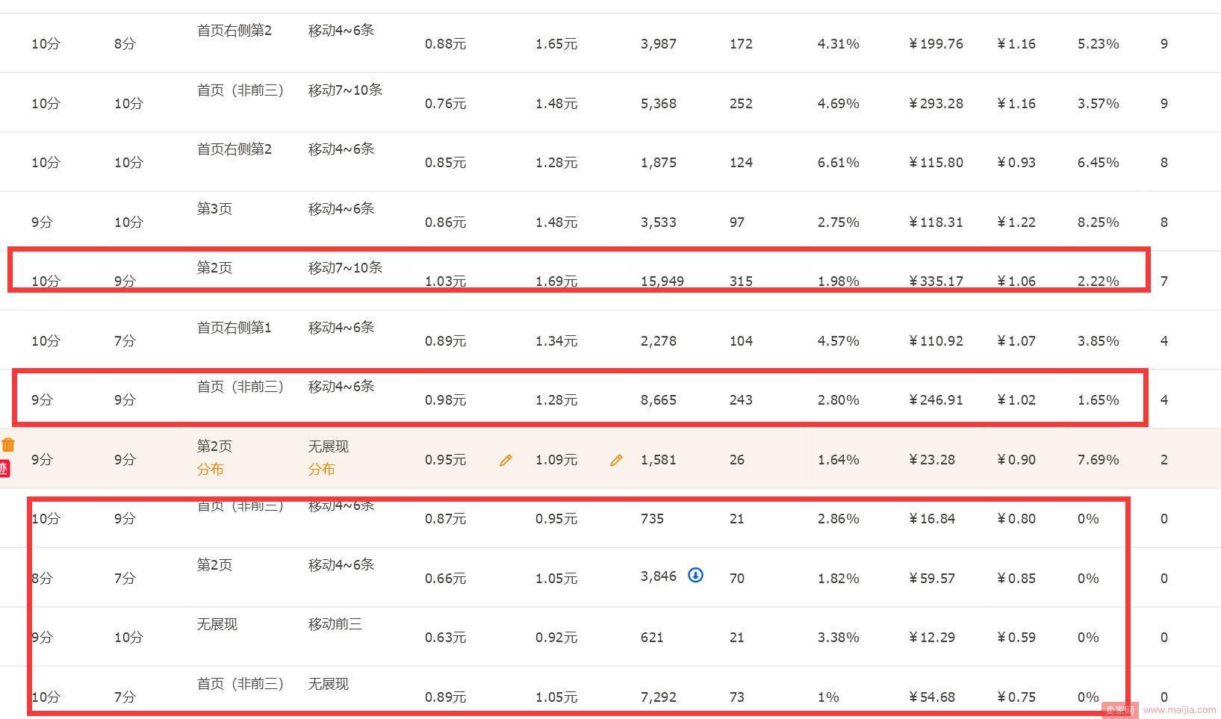Click spend amount ¥16.84
The width and height of the screenshot is (1221, 719).
932,518
